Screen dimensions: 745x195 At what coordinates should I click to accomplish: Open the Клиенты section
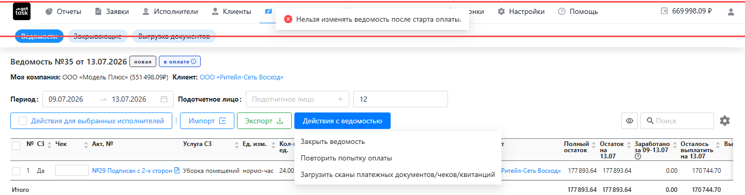tap(231, 11)
